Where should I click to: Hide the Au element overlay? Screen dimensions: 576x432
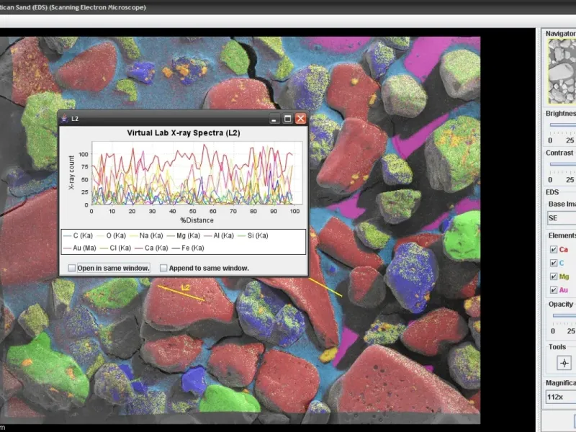click(x=553, y=290)
